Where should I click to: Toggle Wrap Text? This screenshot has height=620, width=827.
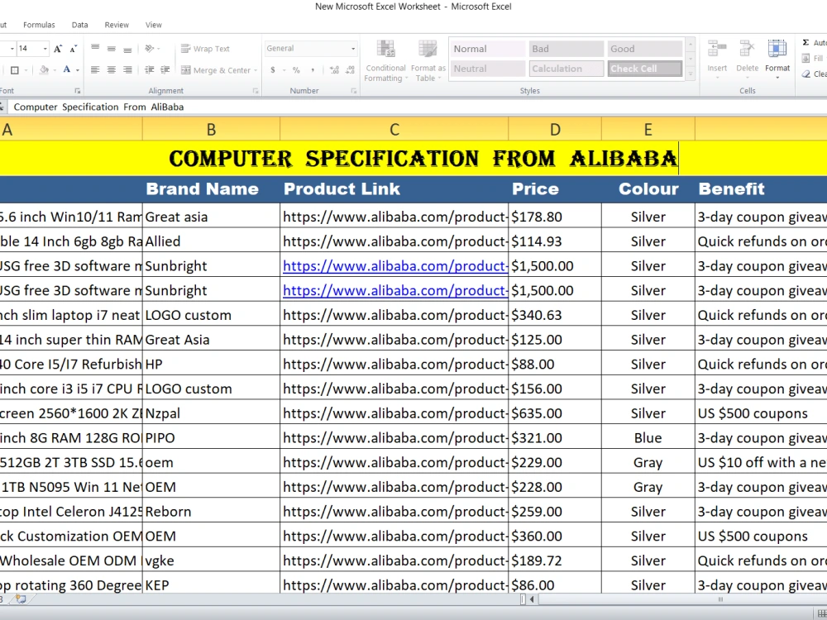(205, 49)
